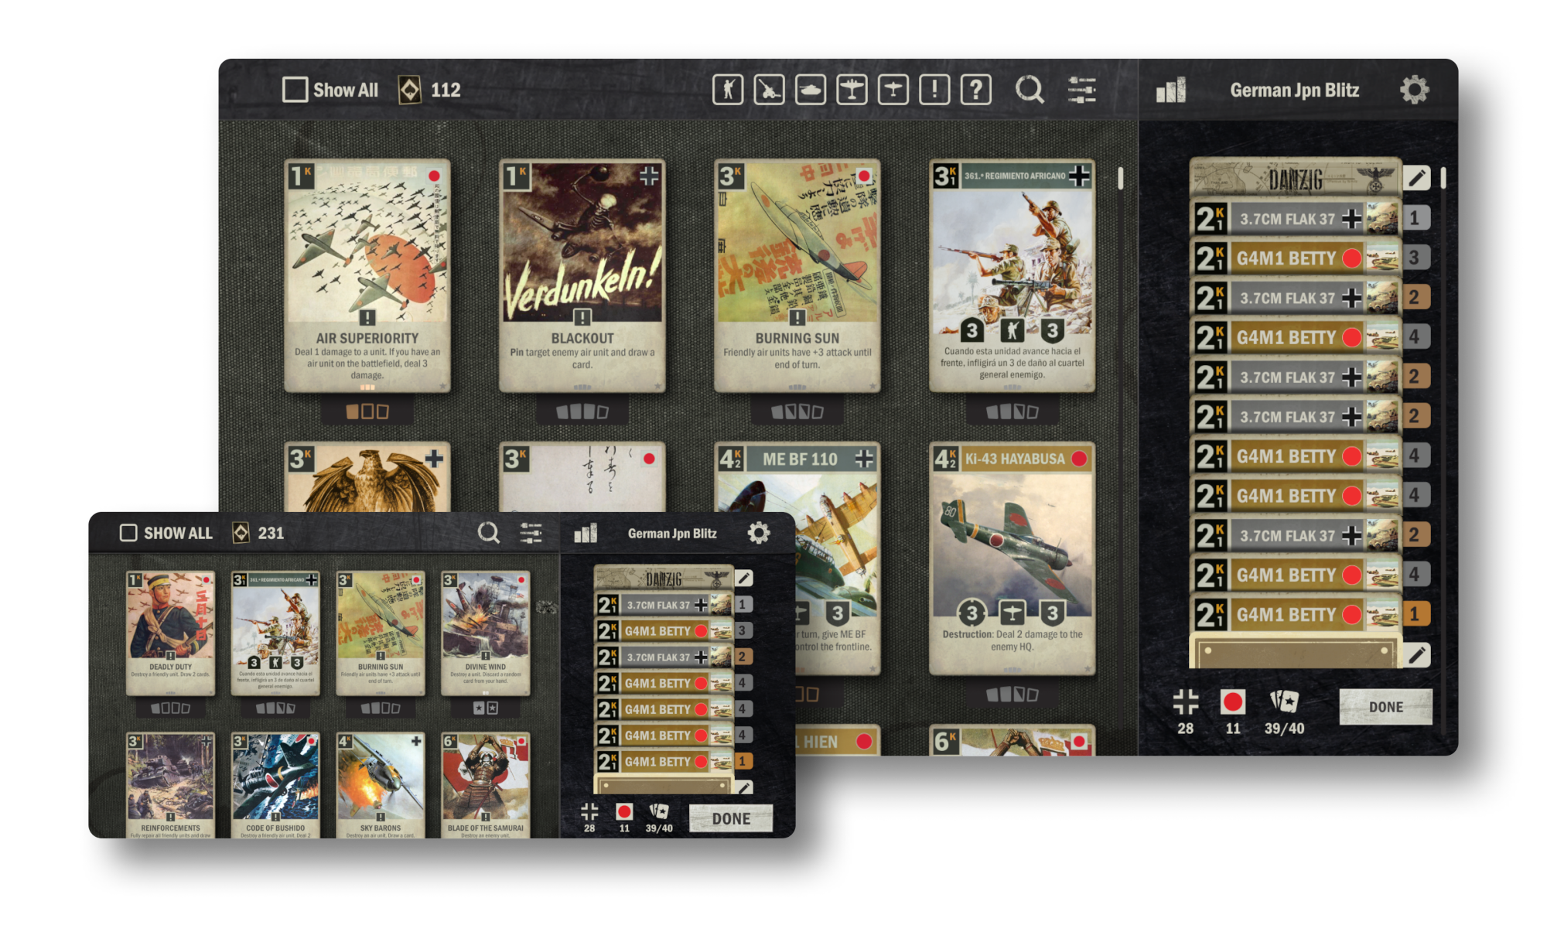1547x949 pixels.
Task: Check Show All box in larger window
Action: [295, 90]
